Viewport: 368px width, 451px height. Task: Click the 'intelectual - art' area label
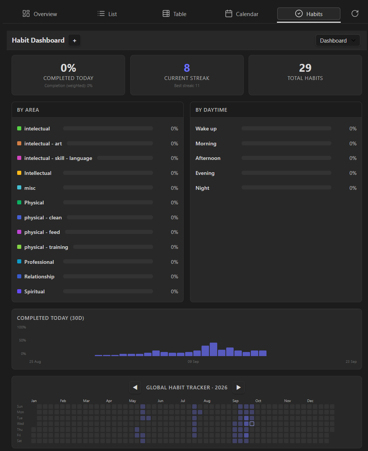click(43, 143)
